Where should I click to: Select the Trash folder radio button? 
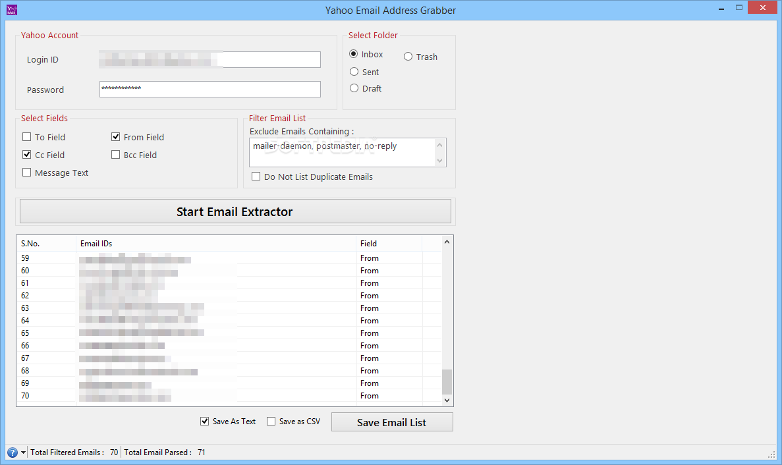click(x=408, y=57)
